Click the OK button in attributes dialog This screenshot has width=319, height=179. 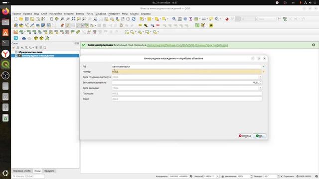coord(259,136)
